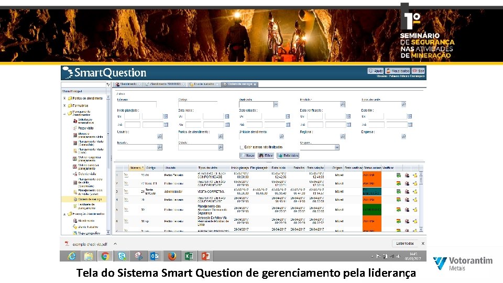Click Exibir todos in the downloads bar
Screen dimensions: 503x283
[405, 244]
